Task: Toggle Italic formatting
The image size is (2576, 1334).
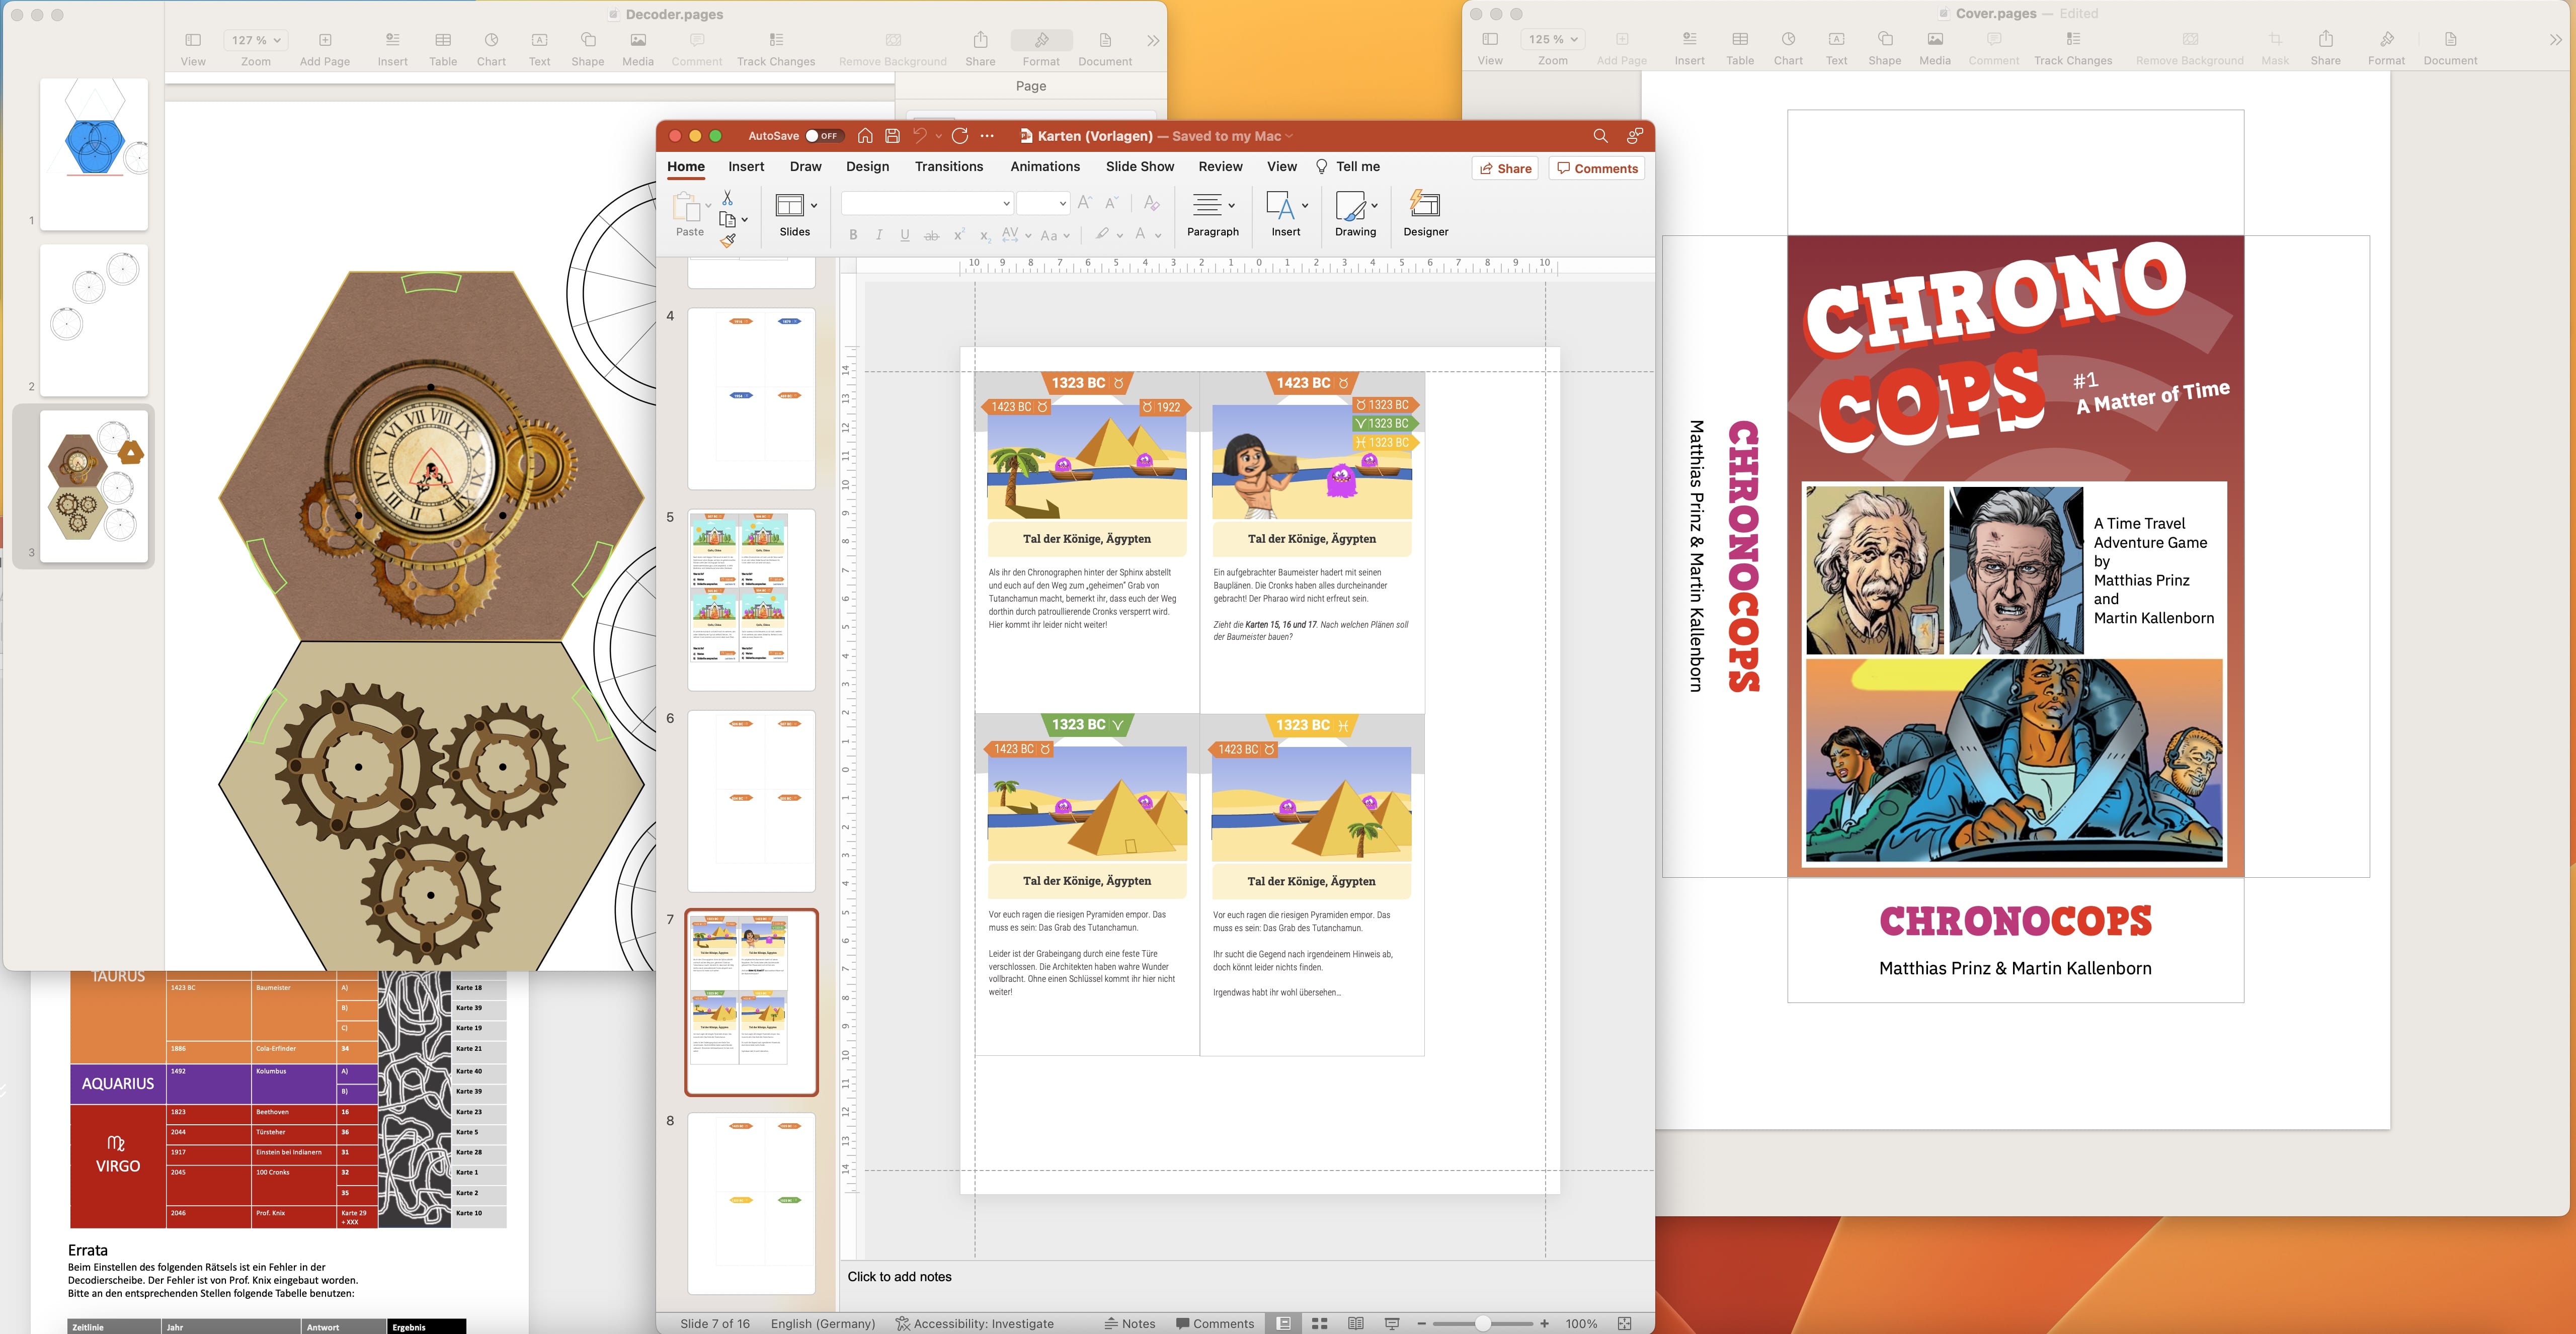Action: click(879, 235)
